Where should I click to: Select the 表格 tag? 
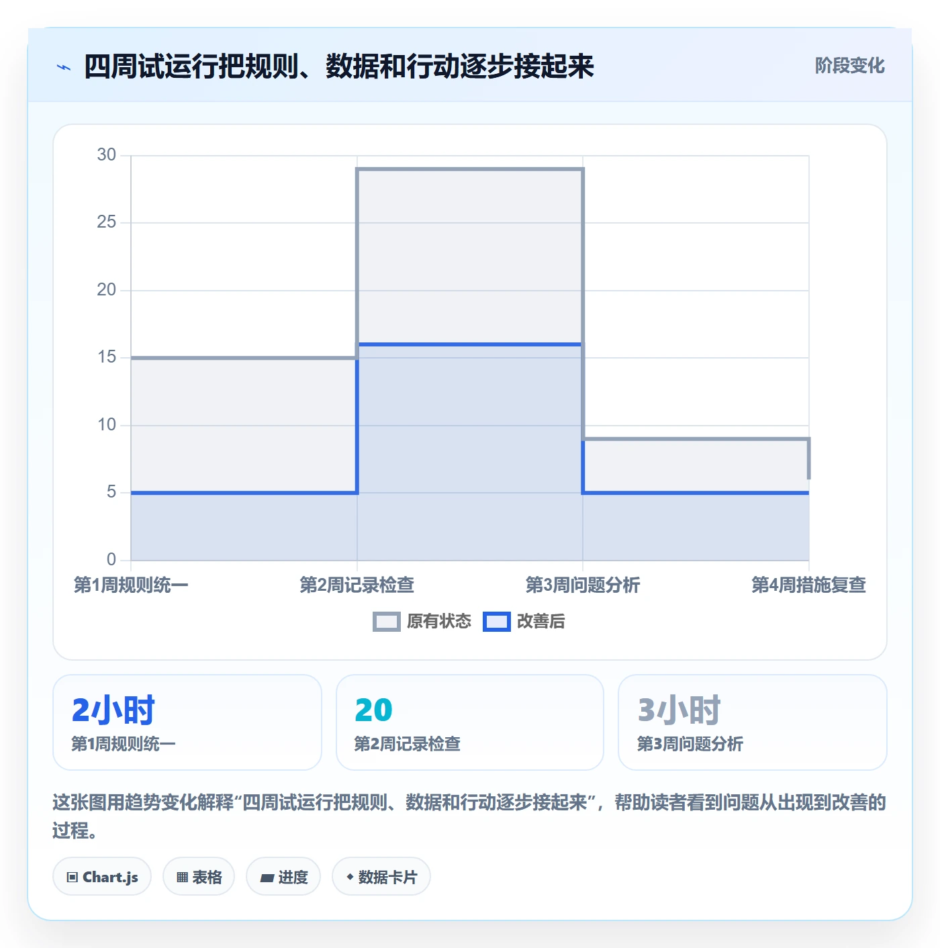199,876
